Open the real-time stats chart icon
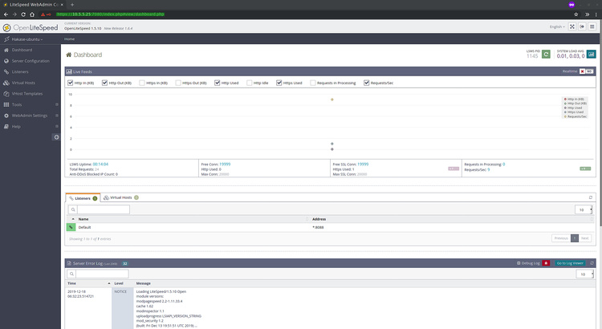The image size is (602, 329). (591, 54)
